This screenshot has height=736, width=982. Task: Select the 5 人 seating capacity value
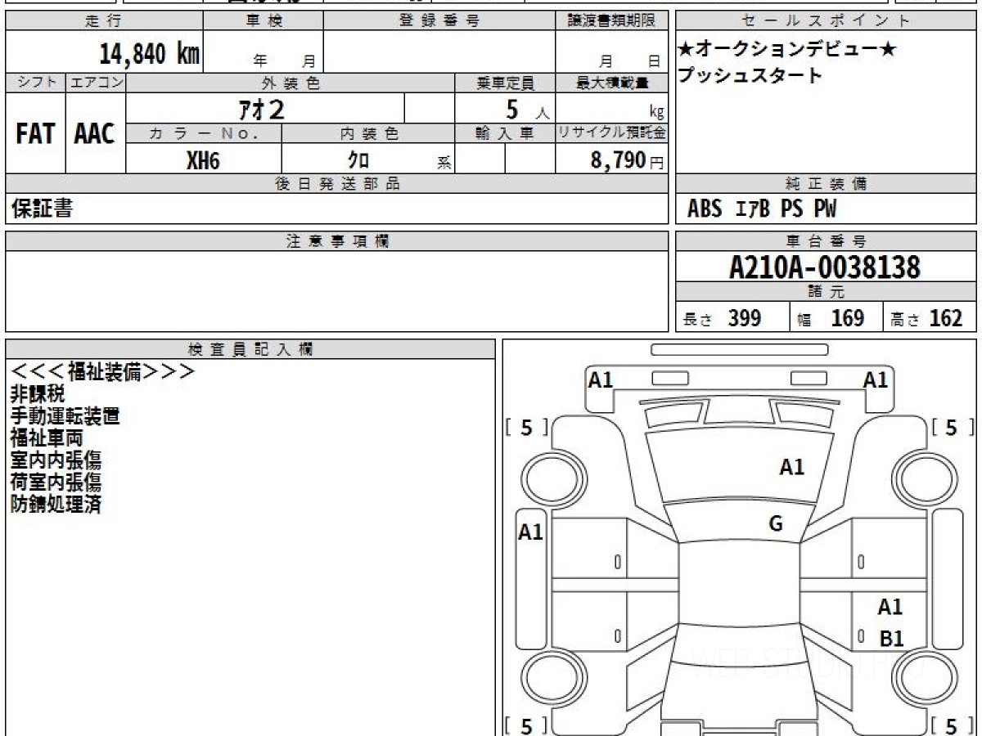pyautogui.click(x=527, y=109)
